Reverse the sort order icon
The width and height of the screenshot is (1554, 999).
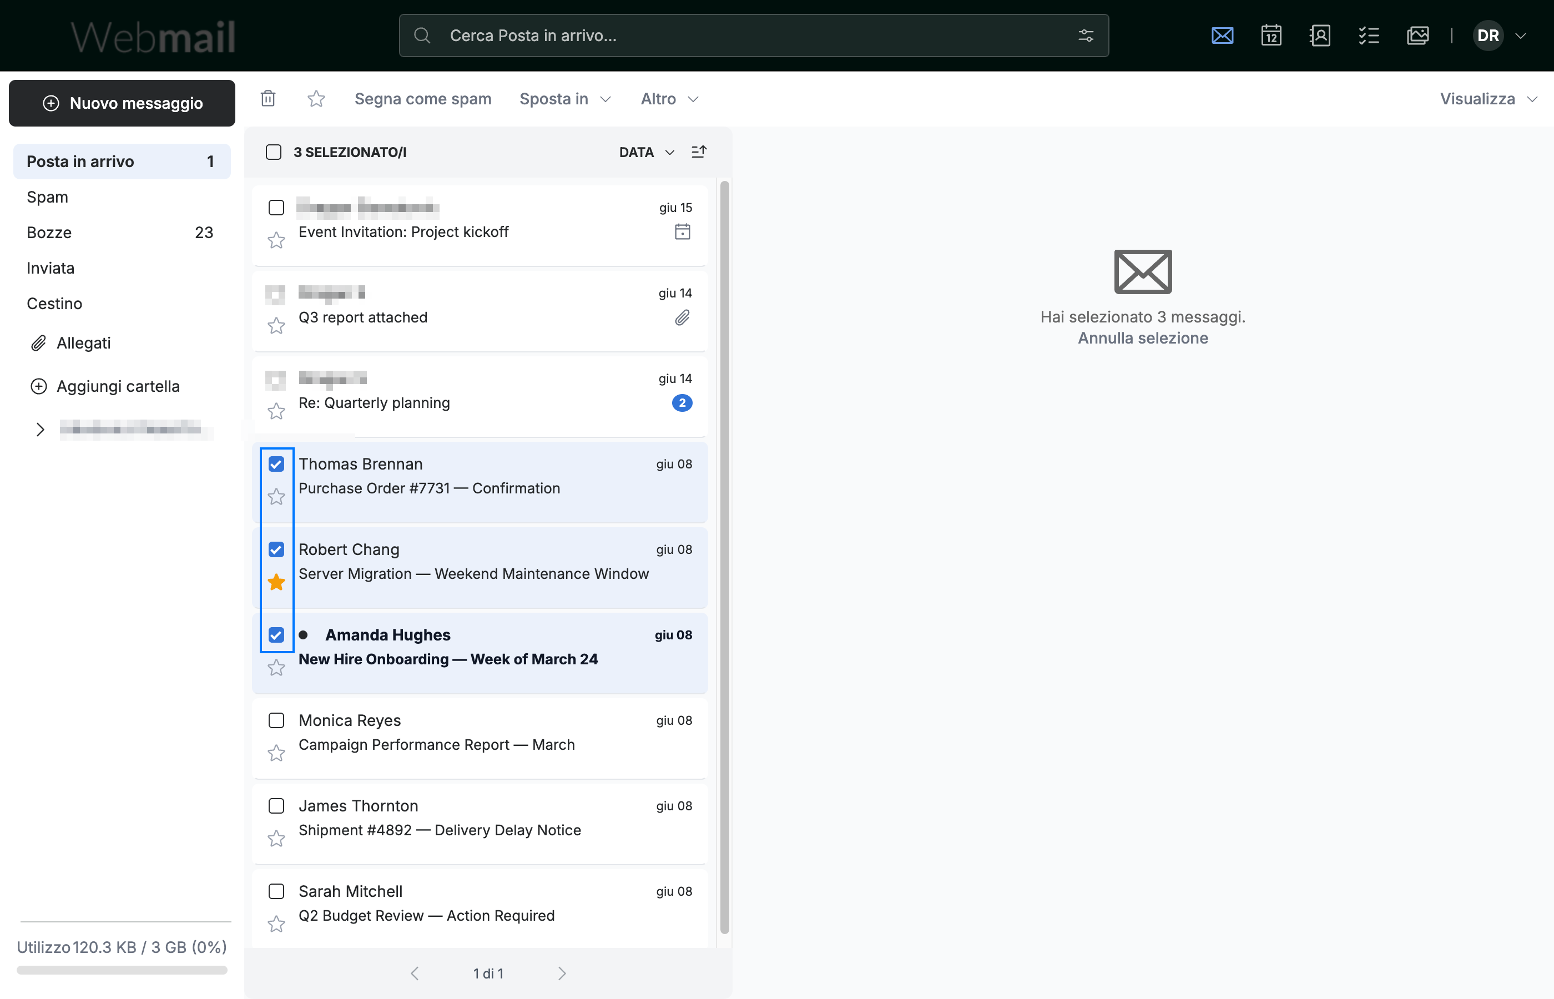[699, 152]
